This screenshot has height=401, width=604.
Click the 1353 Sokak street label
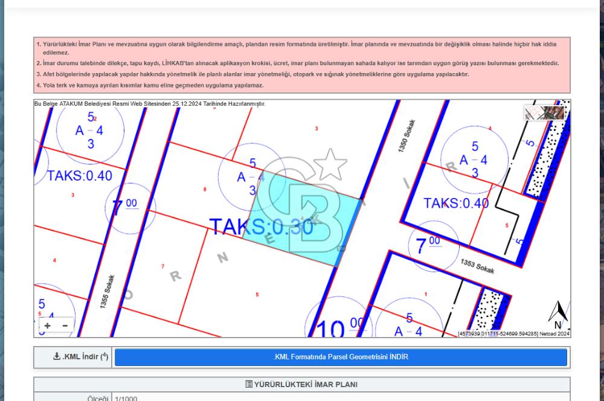pyautogui.click(x=477, y=266)
